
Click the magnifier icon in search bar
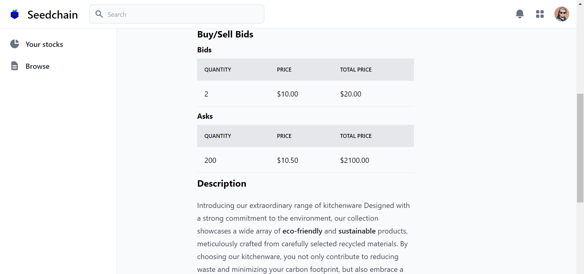(99, 14)
